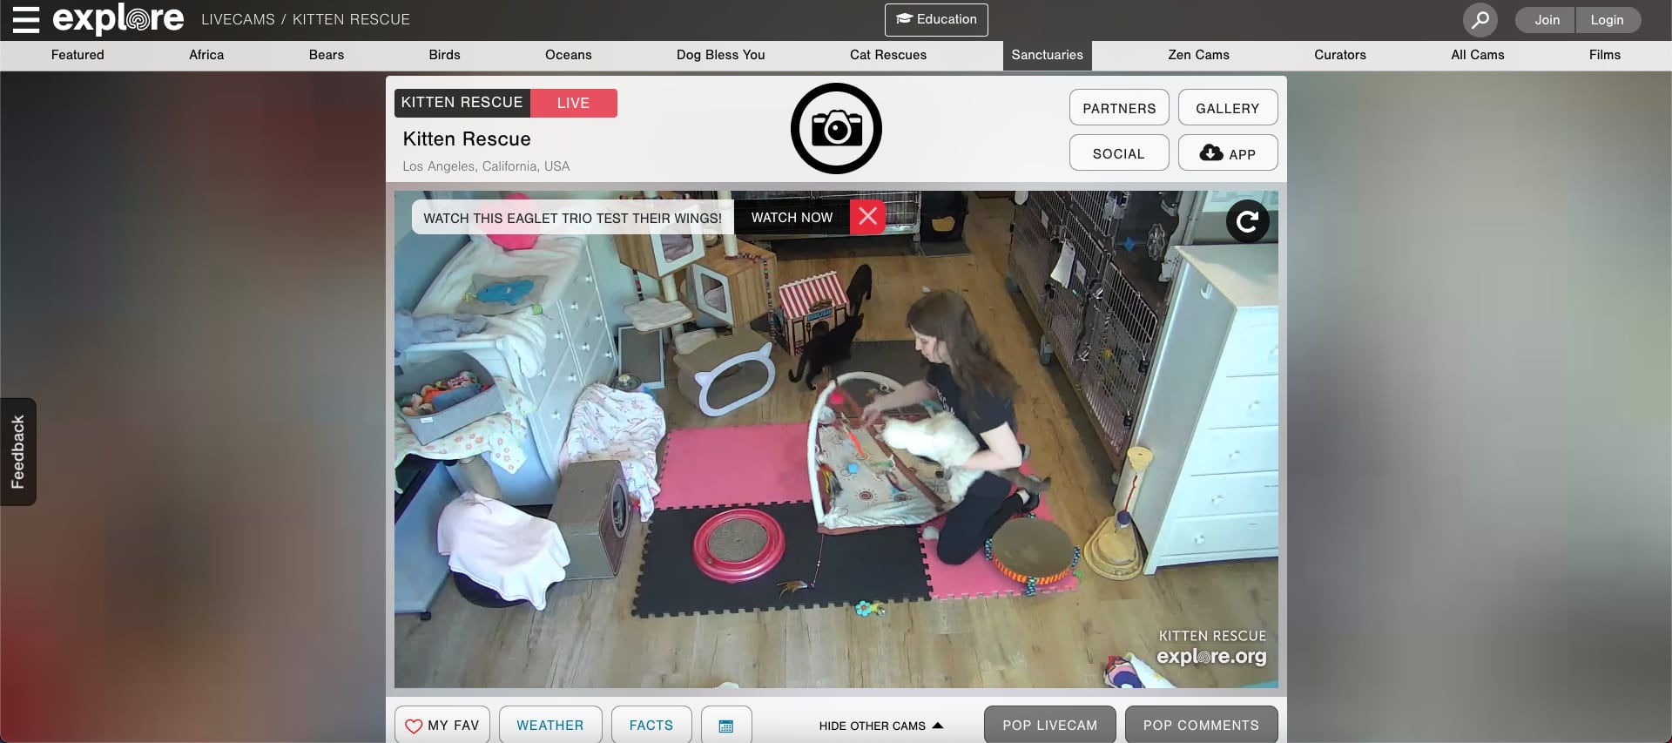Add cam to favorites with My Fav heart
The width and height of the screenshot is (1672, 743).
442,725
